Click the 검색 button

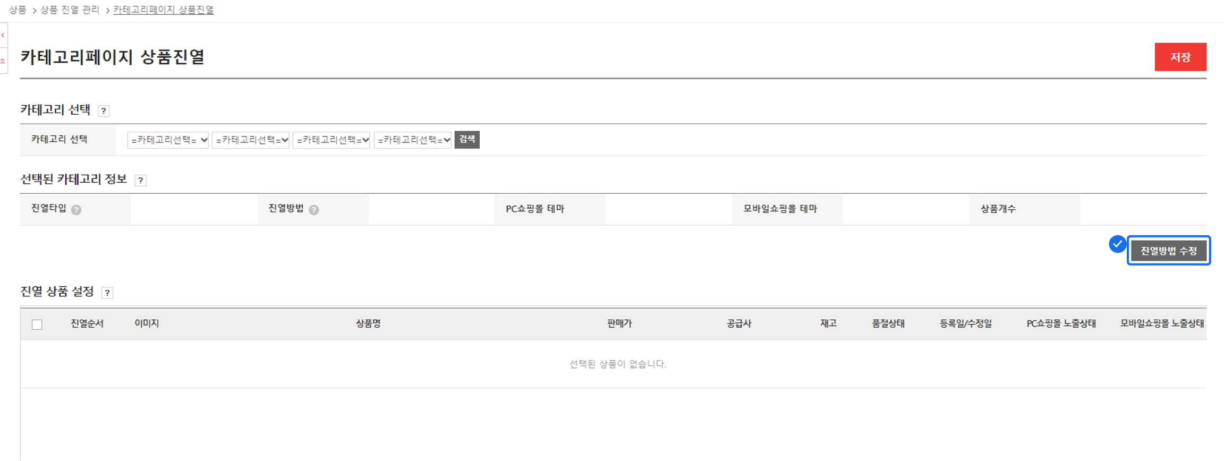coord(467,140)
